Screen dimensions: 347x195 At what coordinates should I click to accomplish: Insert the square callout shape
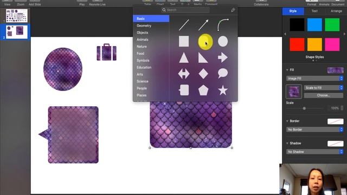184,90
